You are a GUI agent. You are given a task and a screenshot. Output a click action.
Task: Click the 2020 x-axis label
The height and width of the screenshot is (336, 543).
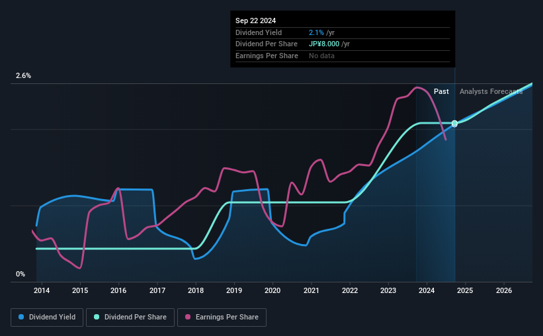(x=272, y=290)
